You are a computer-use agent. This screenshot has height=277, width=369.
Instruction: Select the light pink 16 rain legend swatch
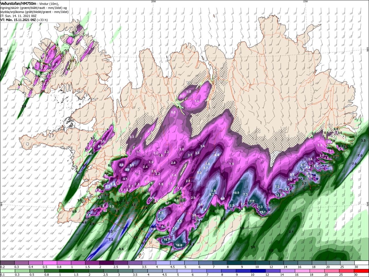click(302, 271)
